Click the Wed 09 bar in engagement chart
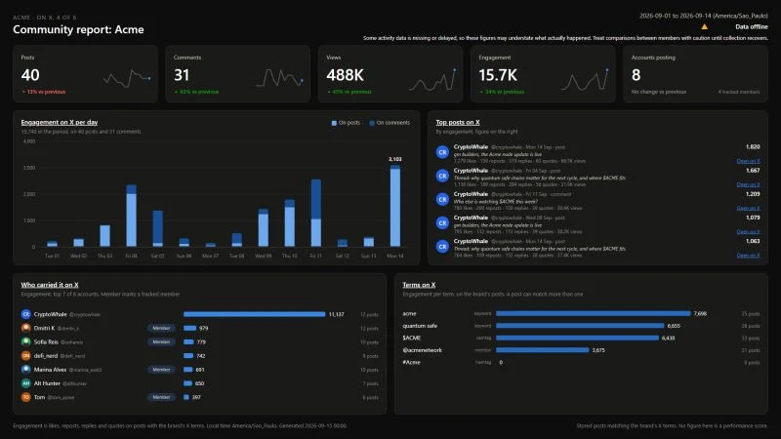The height and width of the screenshot is (439, 781). pyautogui.click(x=263, y=227)
